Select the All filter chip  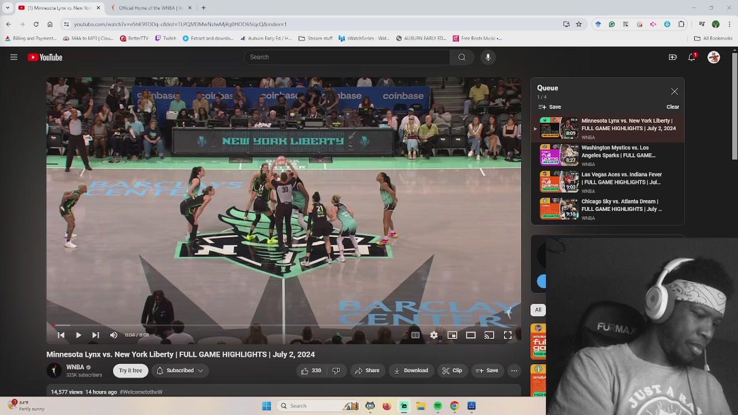538,310
